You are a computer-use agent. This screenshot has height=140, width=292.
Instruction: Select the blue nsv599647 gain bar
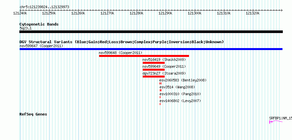pyautogui.click(x=151, y=49)
